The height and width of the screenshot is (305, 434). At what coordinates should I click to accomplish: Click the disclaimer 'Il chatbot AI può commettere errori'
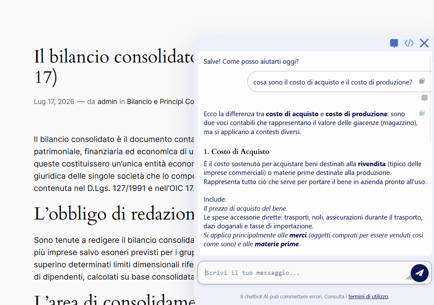(281, 297)
